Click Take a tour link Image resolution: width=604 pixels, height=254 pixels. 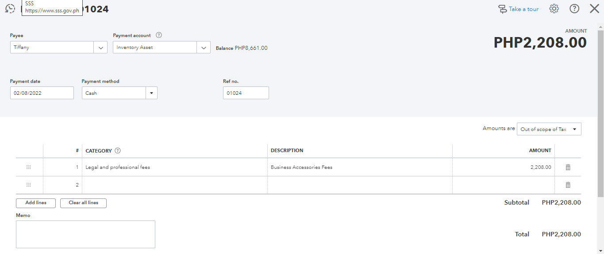(518, 9)
